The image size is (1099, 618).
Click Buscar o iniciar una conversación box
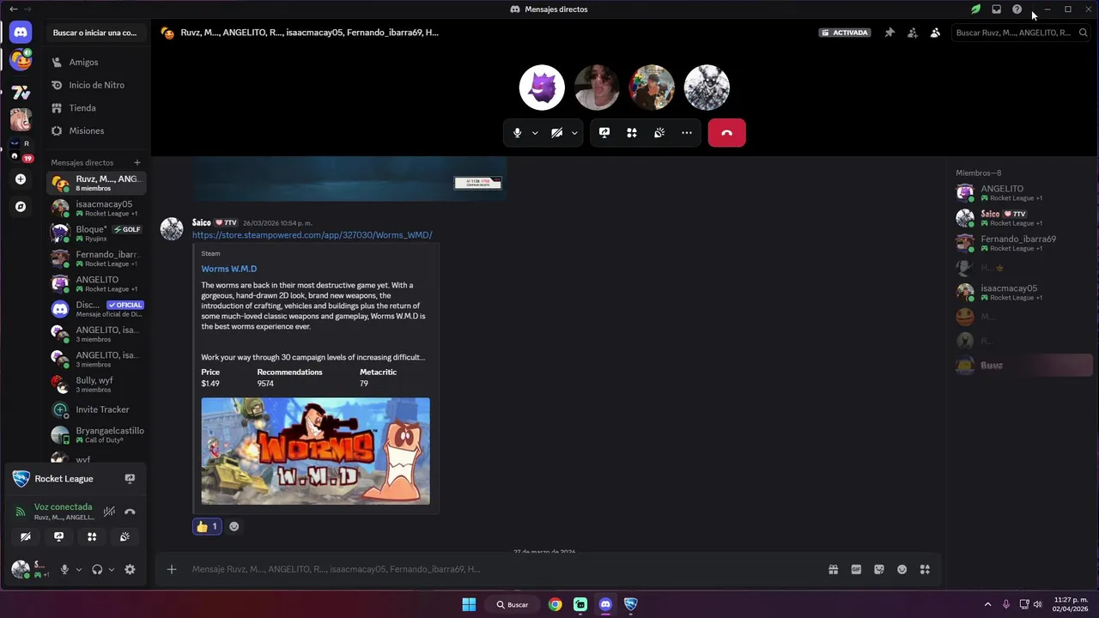pyautogui.click(x=94, y=33)
